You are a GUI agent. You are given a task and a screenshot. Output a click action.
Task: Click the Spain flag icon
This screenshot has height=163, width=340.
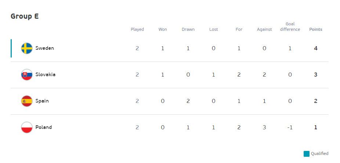pyautogui.click(x=27, y=101)
